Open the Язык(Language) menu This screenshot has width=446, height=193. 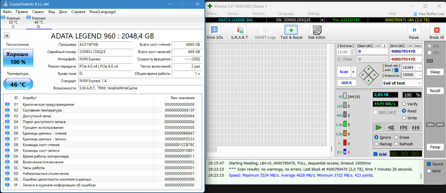pyautogui.click(x=103, y=11)
